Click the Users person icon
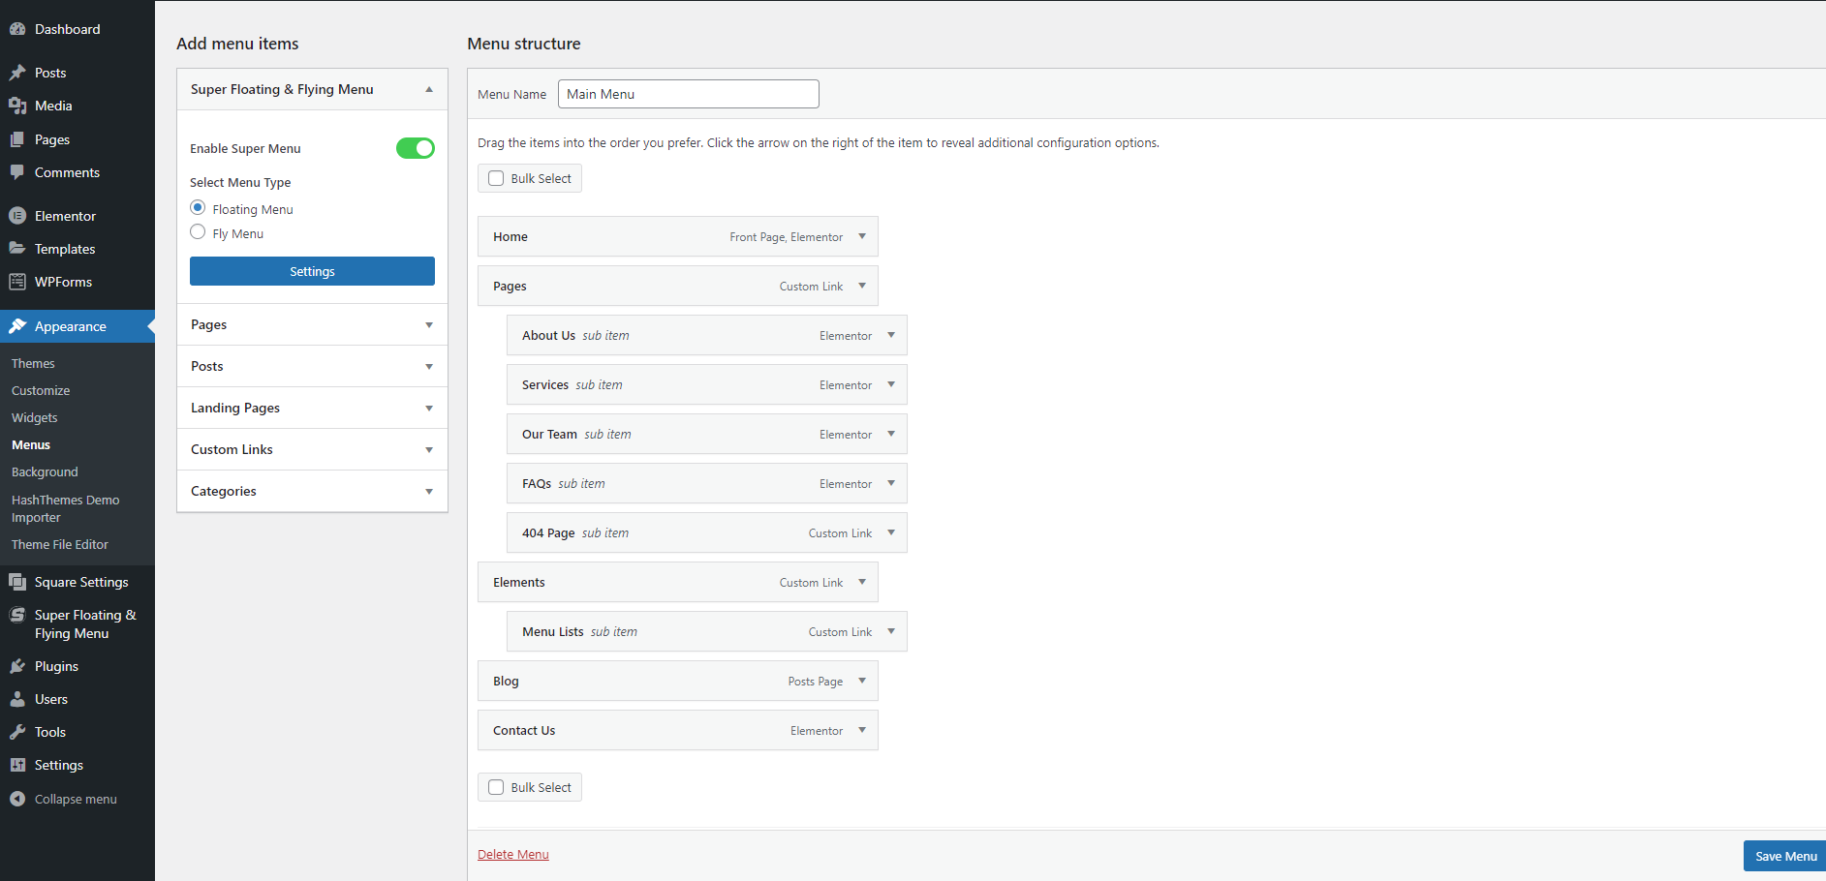Viewport: 1826px width, 881px height. click(x=17, y=699)
